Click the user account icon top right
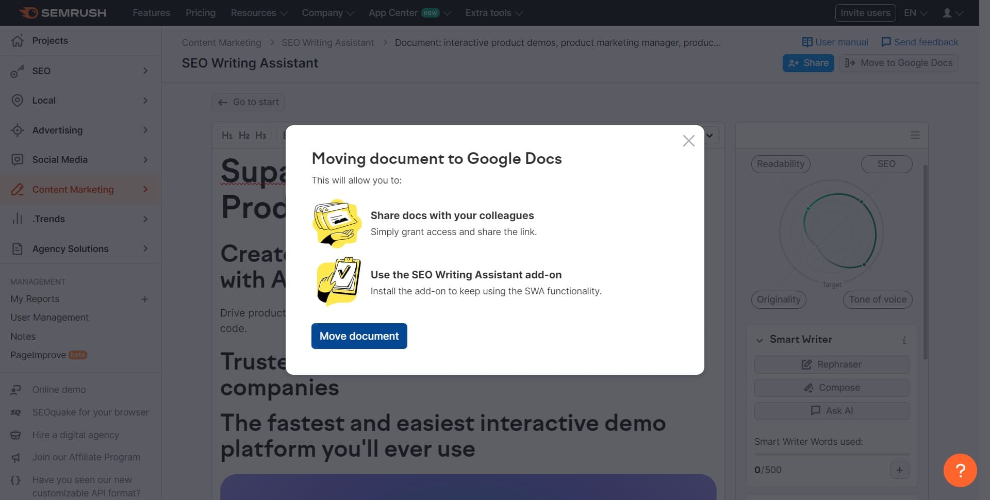 948,12
